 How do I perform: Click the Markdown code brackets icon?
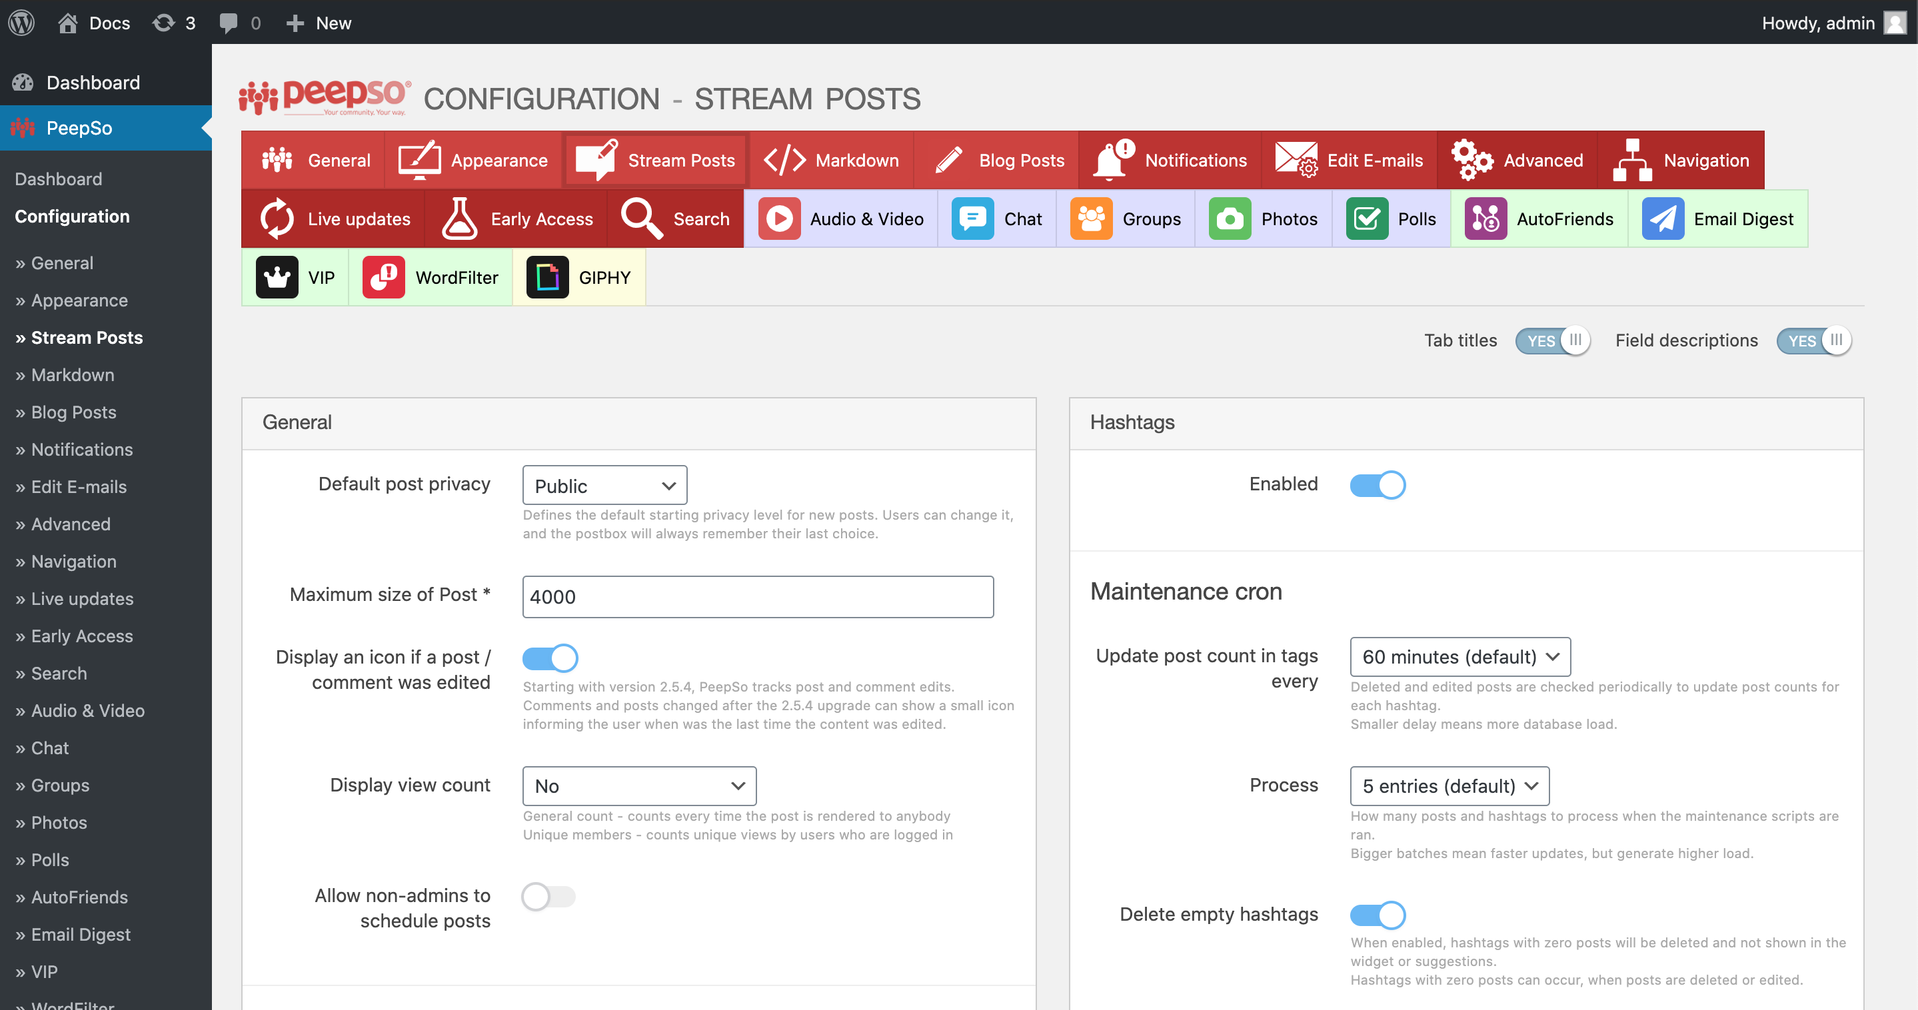(785, 159)
